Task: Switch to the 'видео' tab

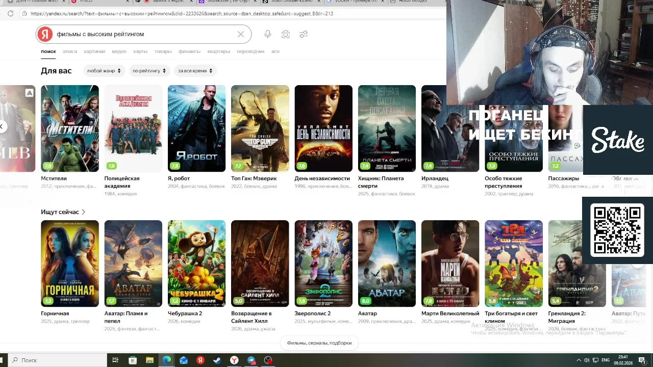Action: click(x=119, y=51)
